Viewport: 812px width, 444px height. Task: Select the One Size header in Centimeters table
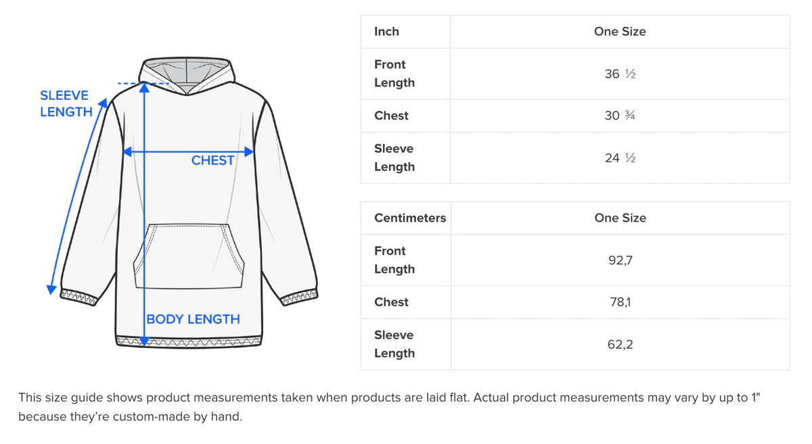pyautogui.click(x=619, y=218)
